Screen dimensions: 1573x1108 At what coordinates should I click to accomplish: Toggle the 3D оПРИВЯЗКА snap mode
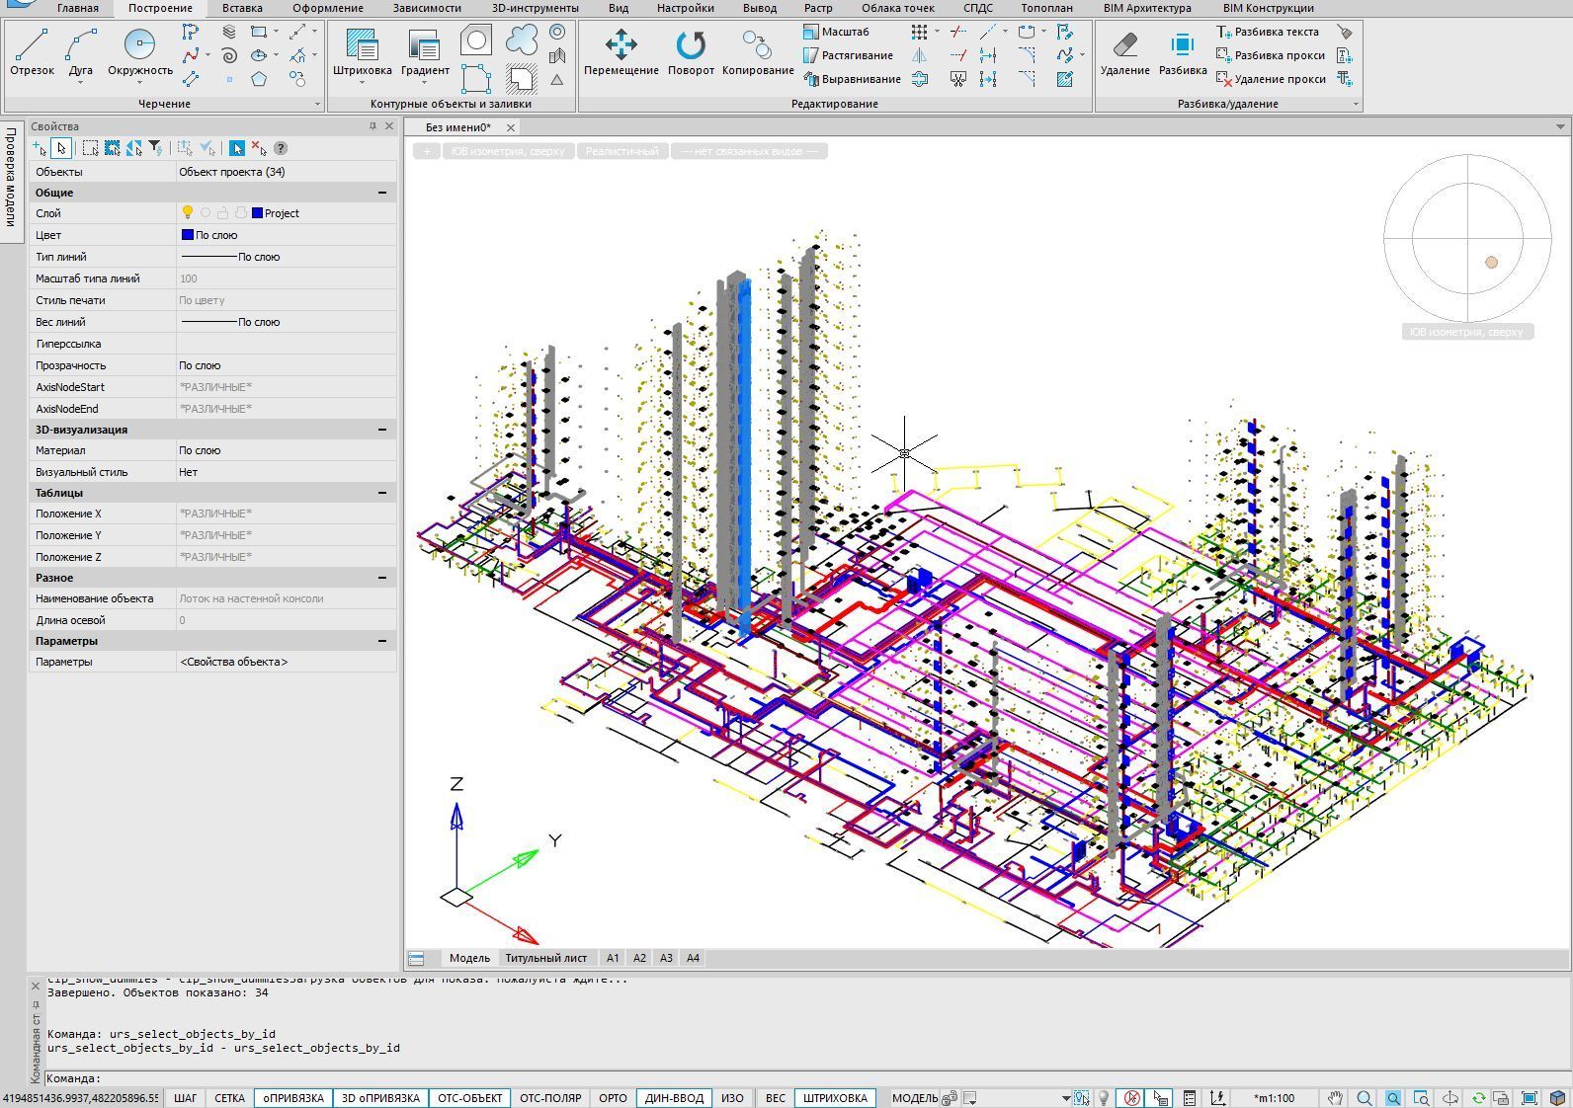click(380, 1098)
